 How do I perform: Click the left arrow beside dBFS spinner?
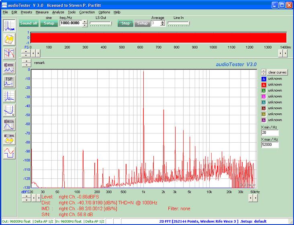point(34,198)
